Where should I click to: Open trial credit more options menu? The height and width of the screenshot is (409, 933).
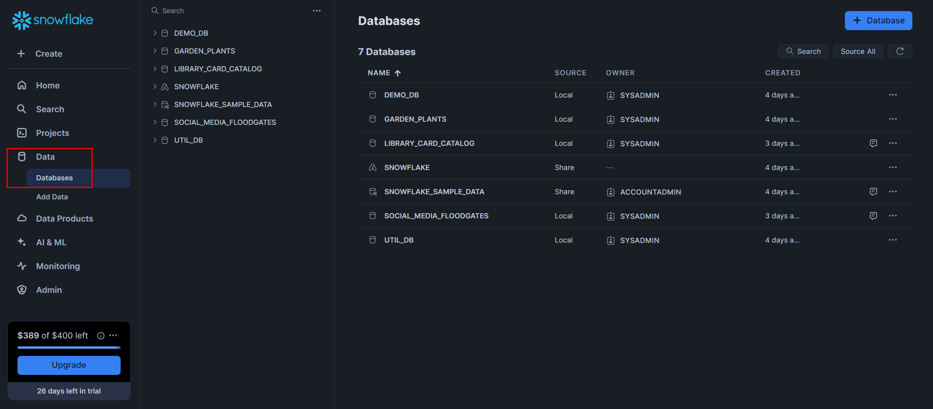[113, 336]
